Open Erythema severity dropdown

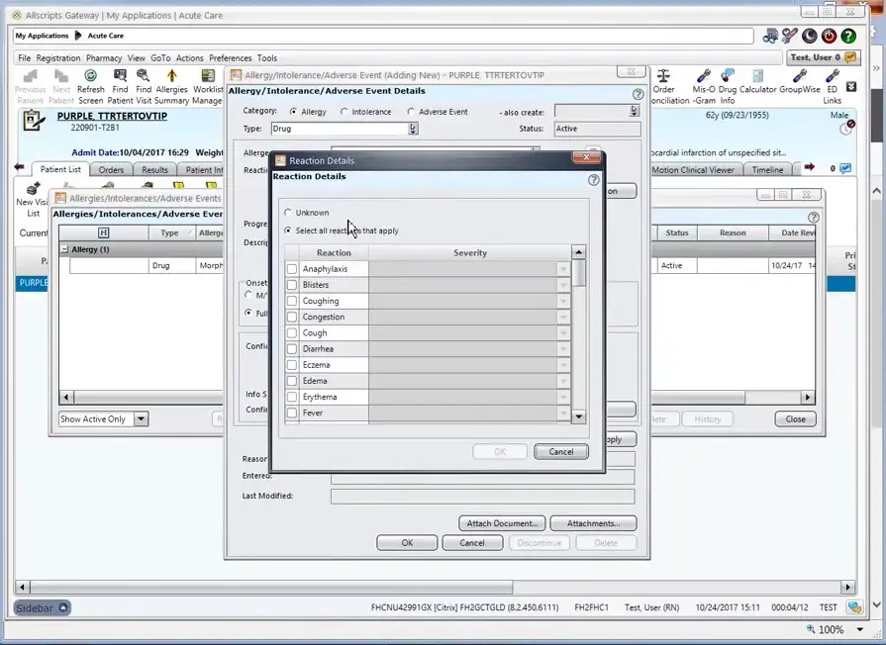[x=563, y=397]
